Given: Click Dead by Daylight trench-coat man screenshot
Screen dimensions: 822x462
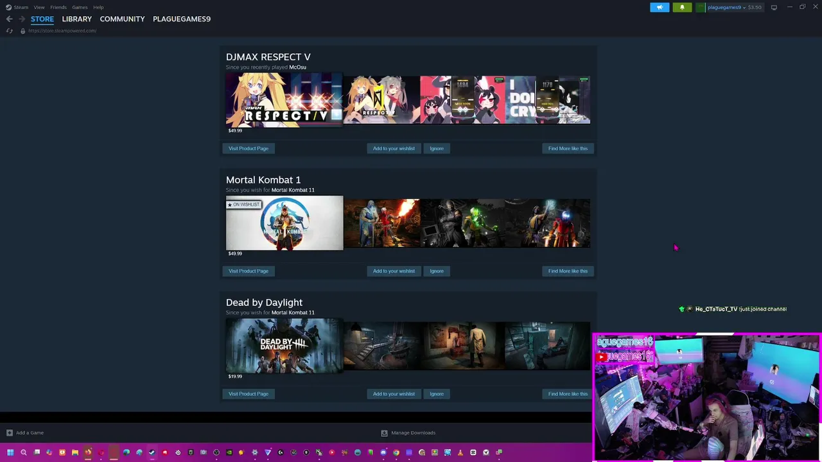Looking at the screenshot, I should [462, 345].
